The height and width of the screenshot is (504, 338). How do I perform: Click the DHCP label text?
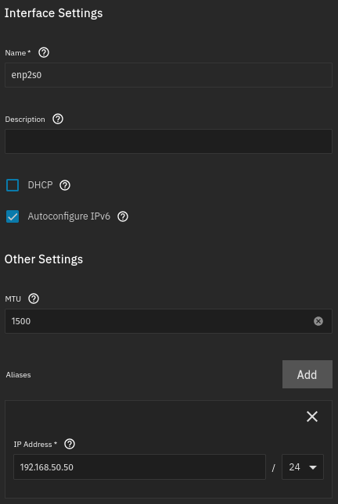pos(40,185)
